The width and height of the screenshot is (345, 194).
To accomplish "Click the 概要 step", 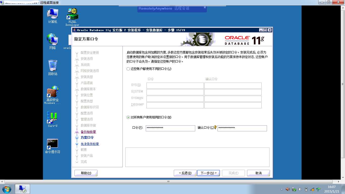I will 84,150.
